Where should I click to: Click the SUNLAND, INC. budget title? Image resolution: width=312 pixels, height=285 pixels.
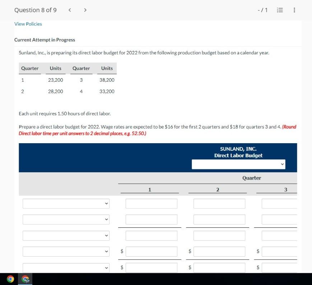click(x=238, y=149)
